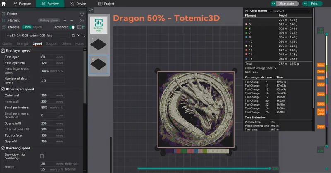Open the Print dropdown arrow
Image resolution: width=331 pixels, height=173 pixels.
tap(305, 4)
